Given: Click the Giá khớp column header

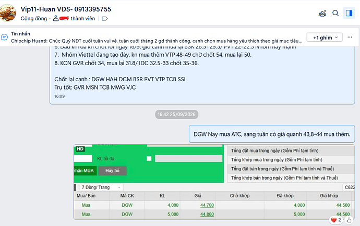Looking at the screenshot, I should (x=329, y=196).
